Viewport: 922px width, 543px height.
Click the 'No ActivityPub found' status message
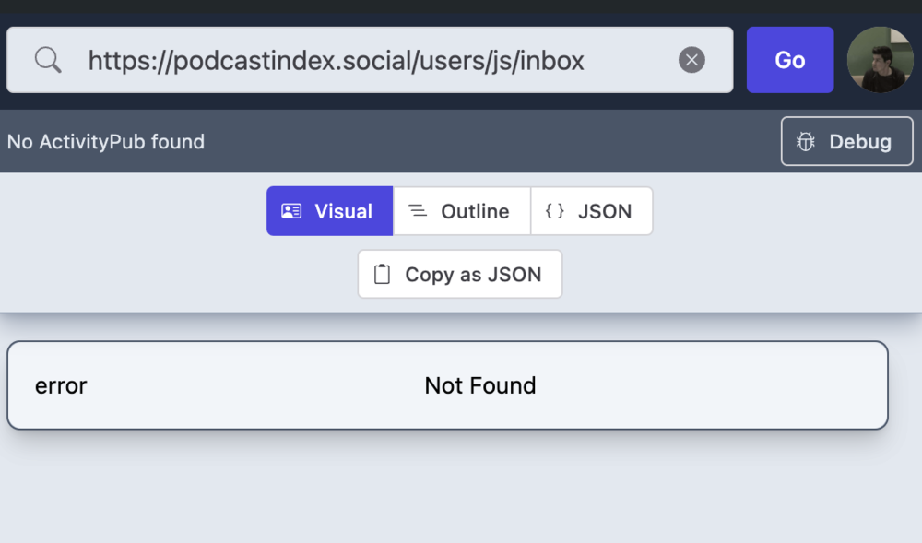[106, 142]
